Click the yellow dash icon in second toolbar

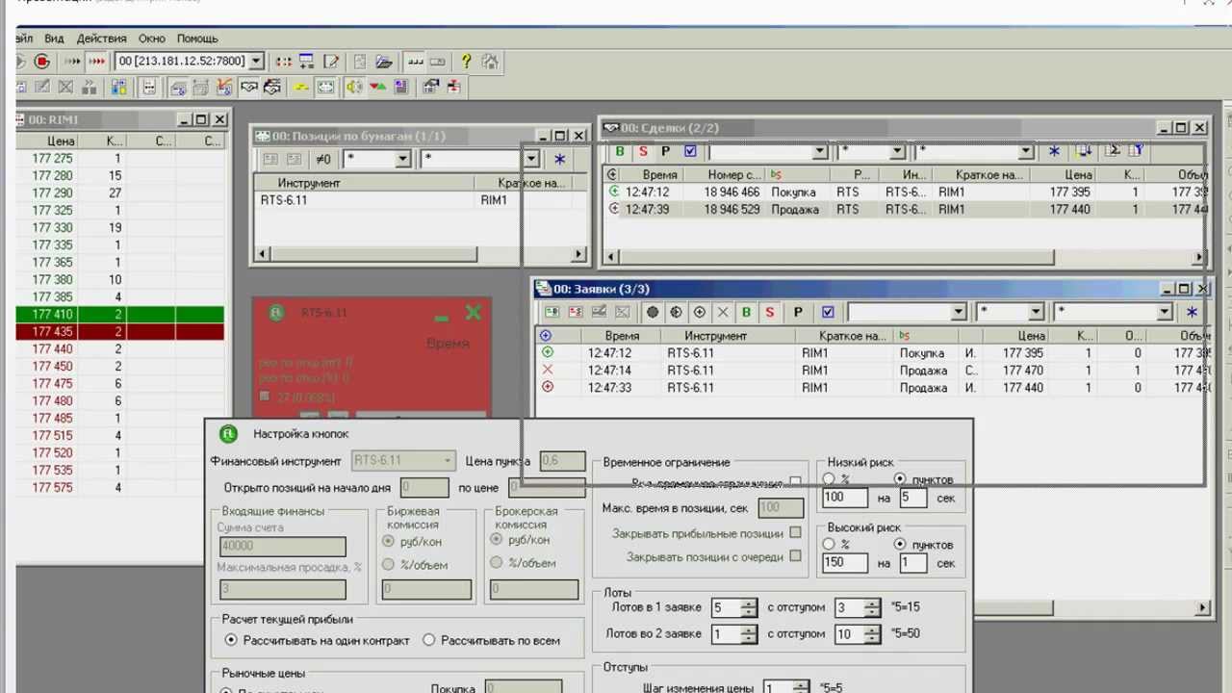click(x=301, y=87)
